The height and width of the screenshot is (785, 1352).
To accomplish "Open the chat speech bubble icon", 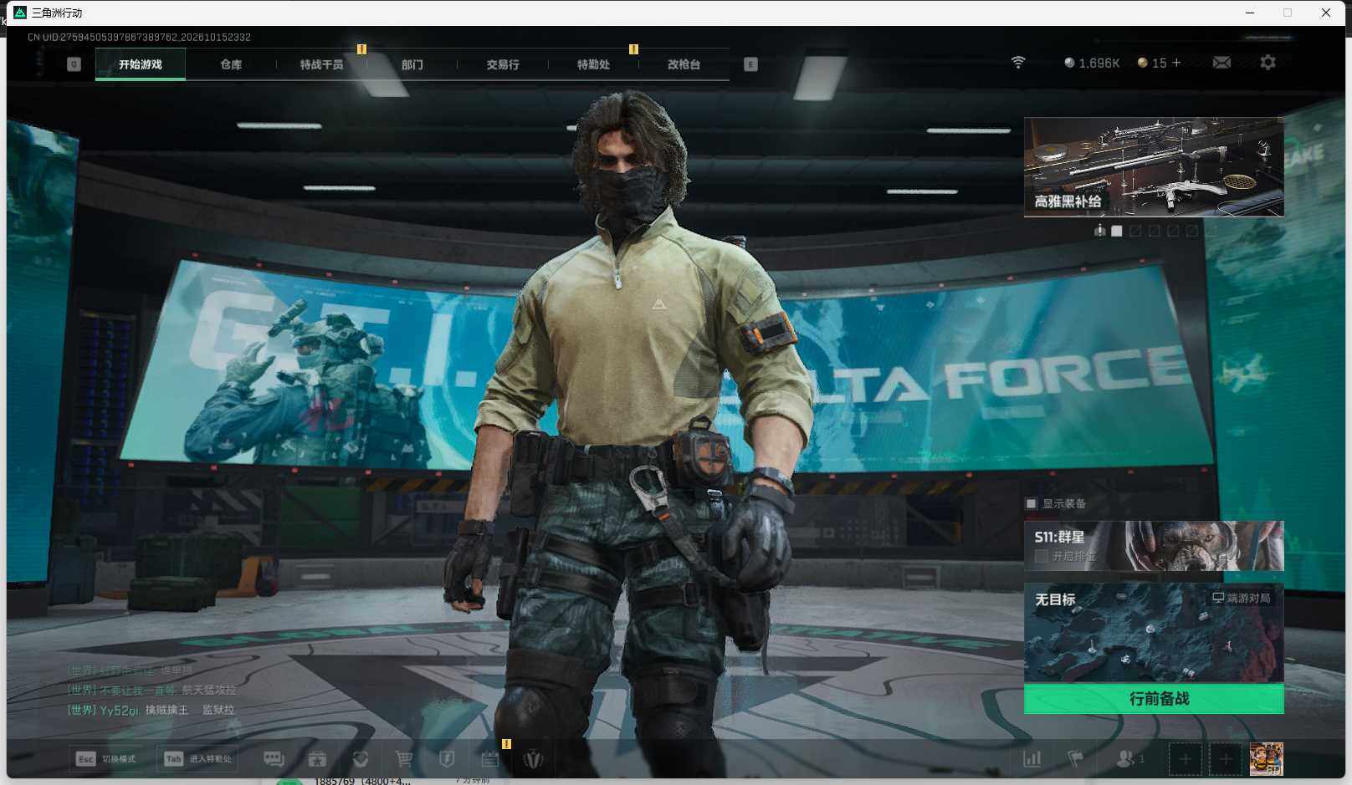I will click(274, 758).
